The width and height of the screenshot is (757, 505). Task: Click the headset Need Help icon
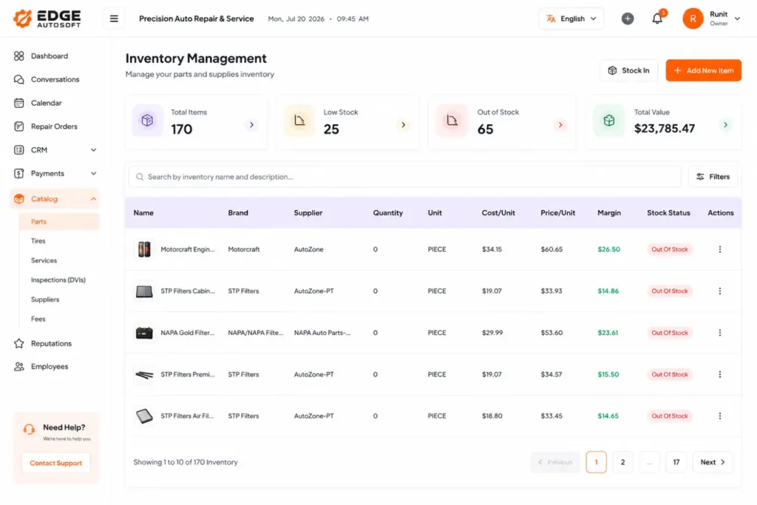click(x=29, y=429)
